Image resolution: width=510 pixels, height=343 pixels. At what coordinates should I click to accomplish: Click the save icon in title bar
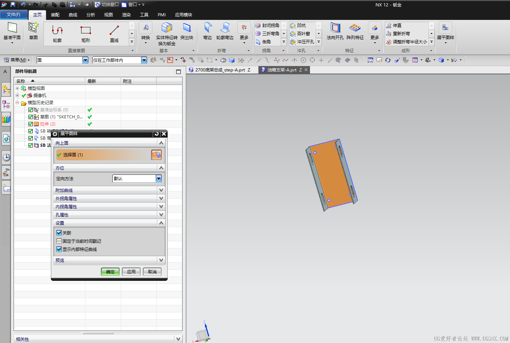[12, 5]
